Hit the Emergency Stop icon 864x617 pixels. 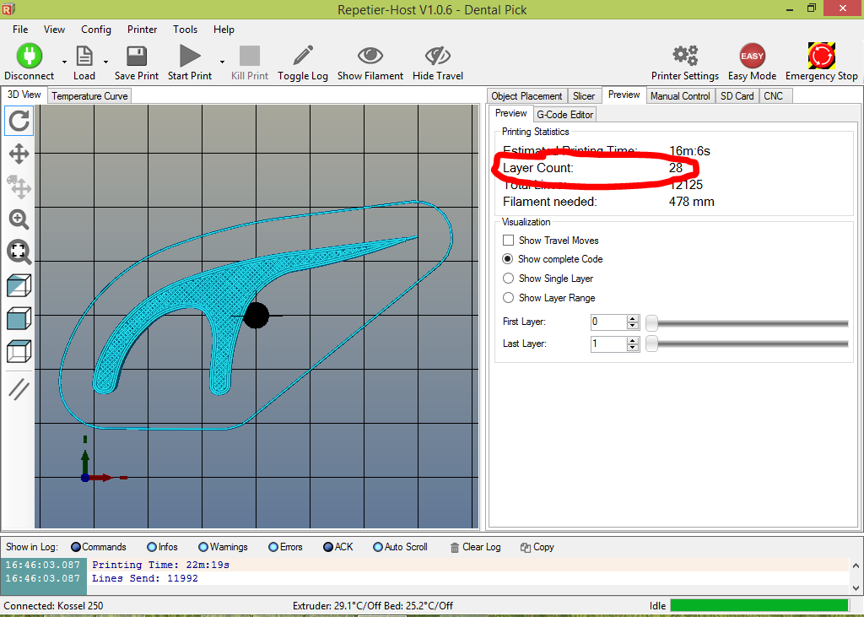point(822,56)
